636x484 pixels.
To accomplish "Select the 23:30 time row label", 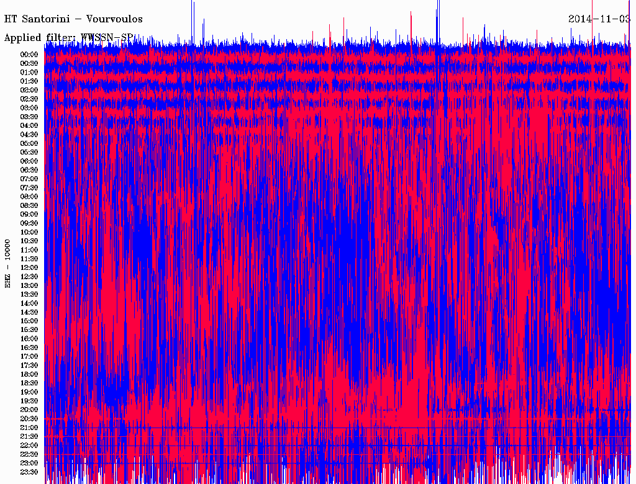I will pos(29,472).
